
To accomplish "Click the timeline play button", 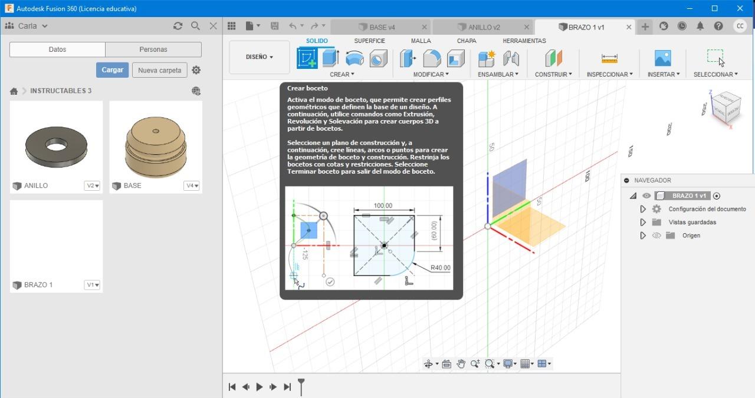I will [260, 387].
